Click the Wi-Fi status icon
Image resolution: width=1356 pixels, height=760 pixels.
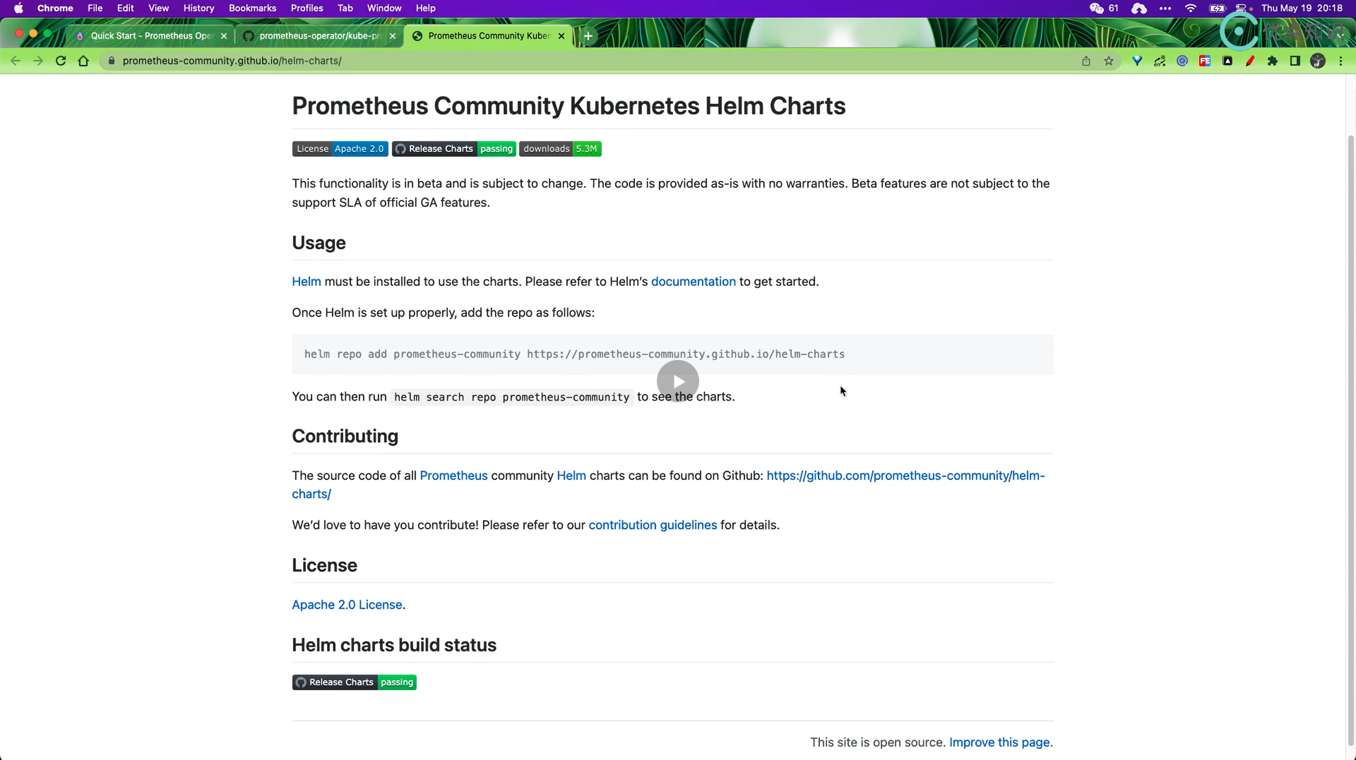point(1190,8)
